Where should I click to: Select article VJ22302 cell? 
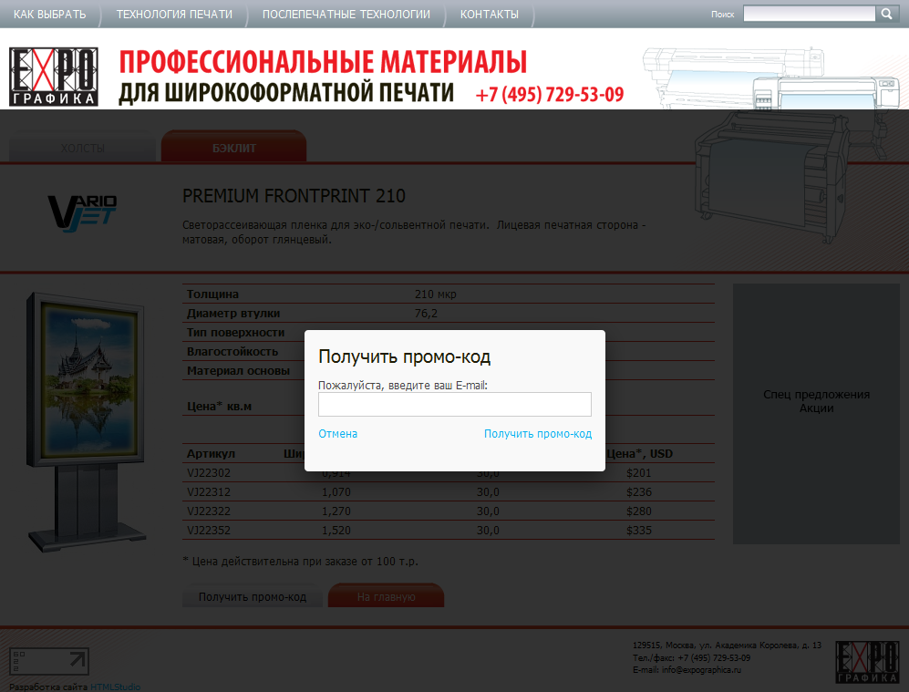[209, 473]
